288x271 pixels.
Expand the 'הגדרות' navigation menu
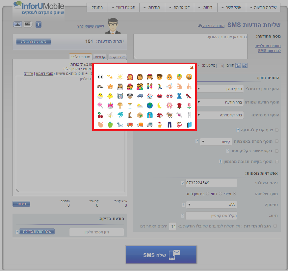coord(152,7)
